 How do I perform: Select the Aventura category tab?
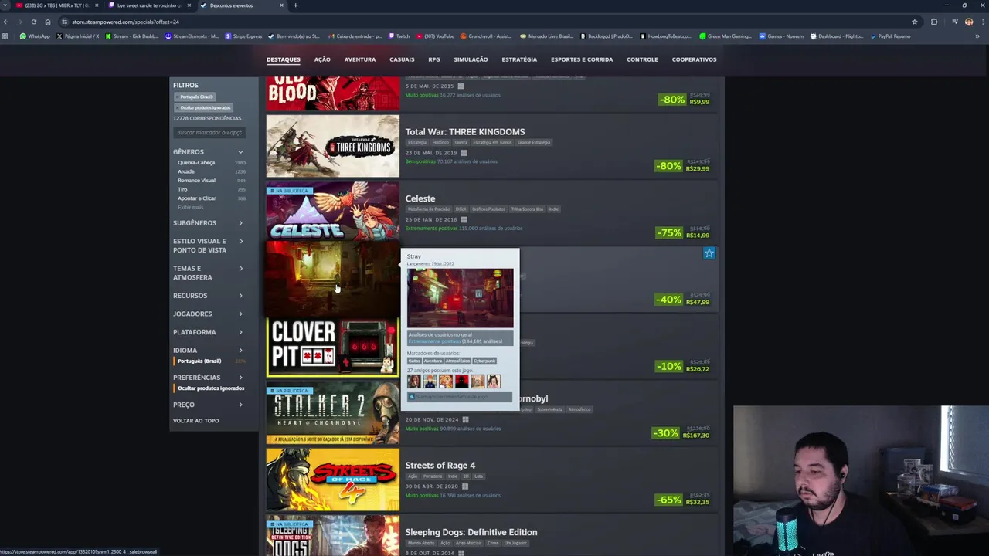[x=360, y=59]
